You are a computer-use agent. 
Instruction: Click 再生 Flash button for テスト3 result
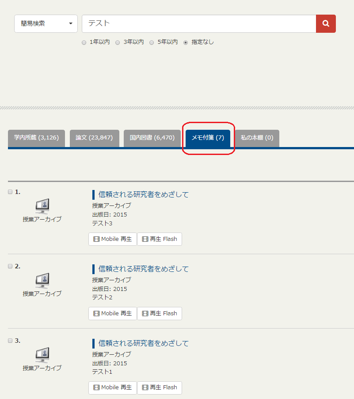160,239
